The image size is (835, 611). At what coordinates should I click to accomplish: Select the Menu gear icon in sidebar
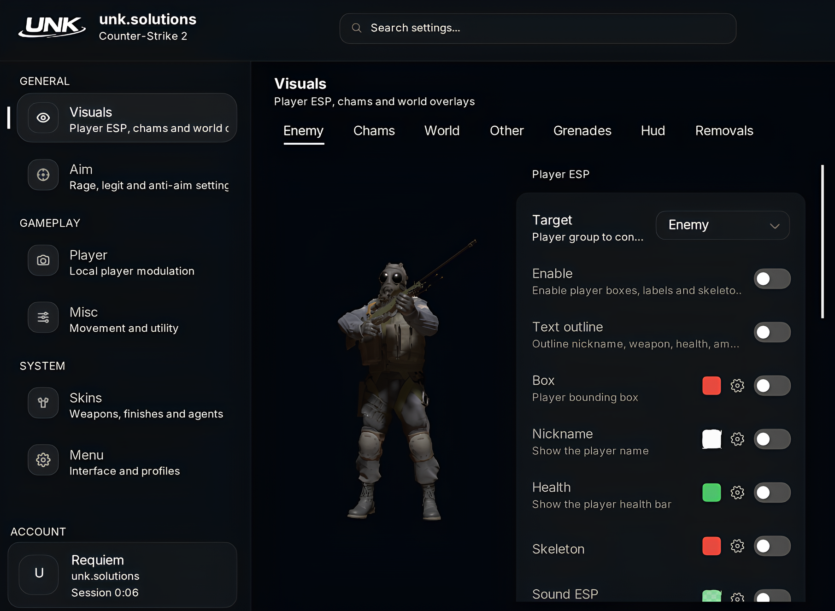pos(43,460)
